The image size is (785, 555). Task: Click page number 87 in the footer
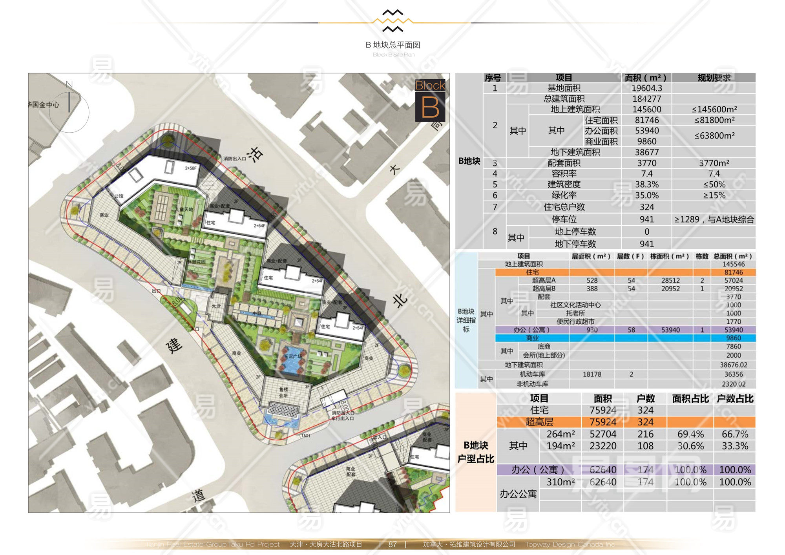(392, 544)
